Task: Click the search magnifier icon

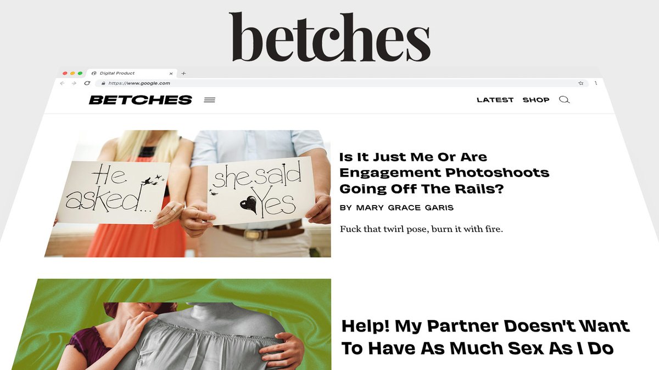Action: point(564,100)
